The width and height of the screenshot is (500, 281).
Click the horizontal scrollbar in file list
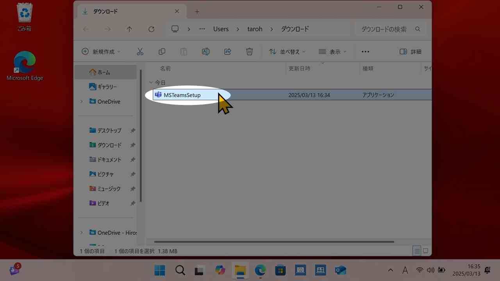pos(274,242)
